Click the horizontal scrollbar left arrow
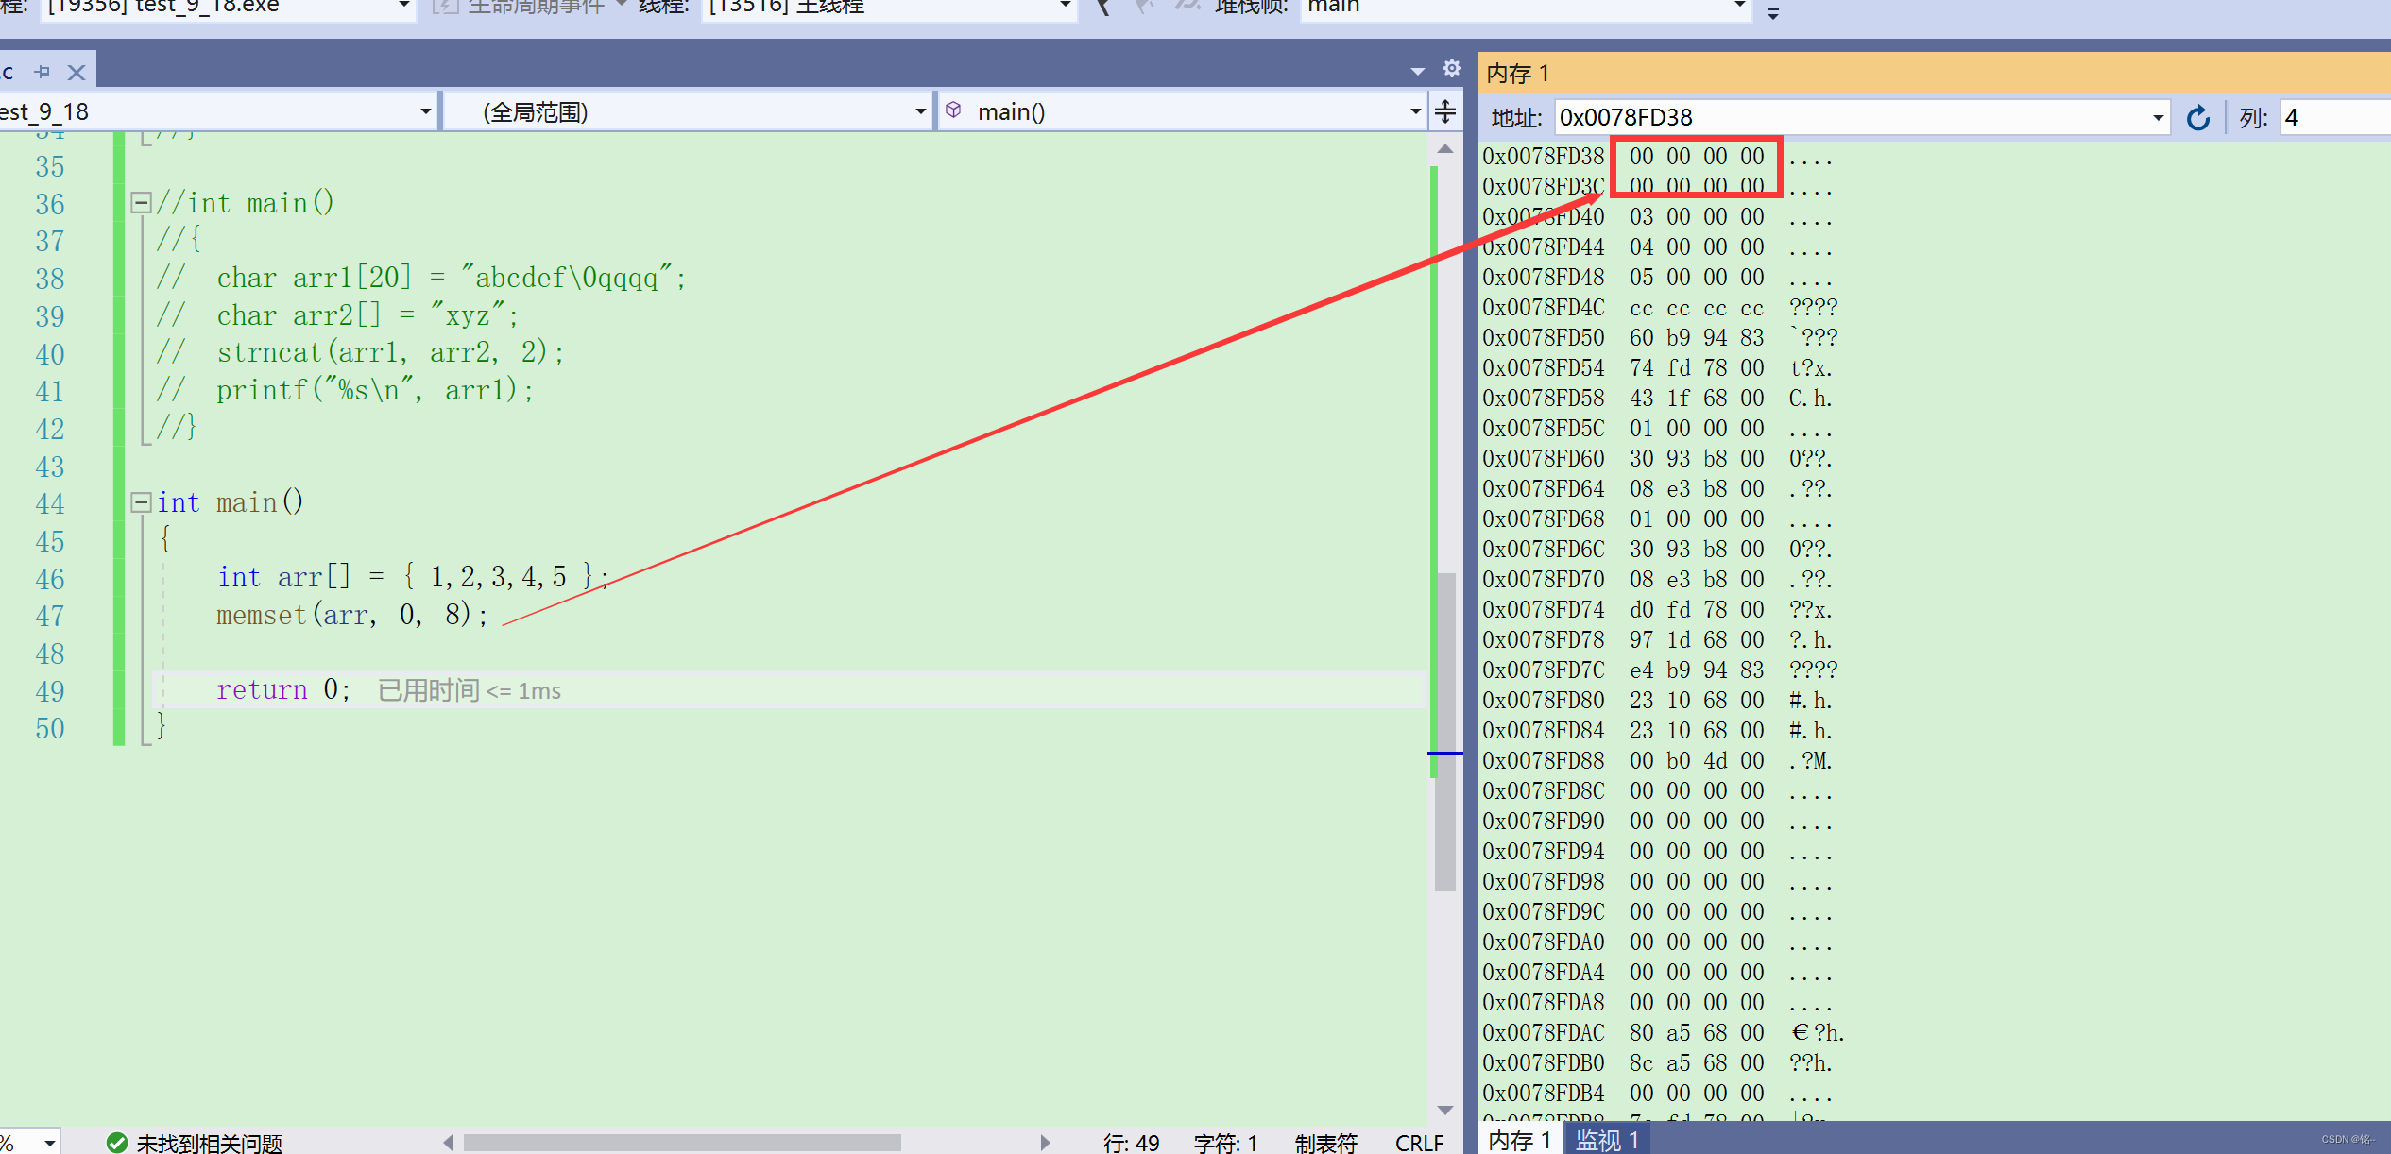 coord(449,1143)
